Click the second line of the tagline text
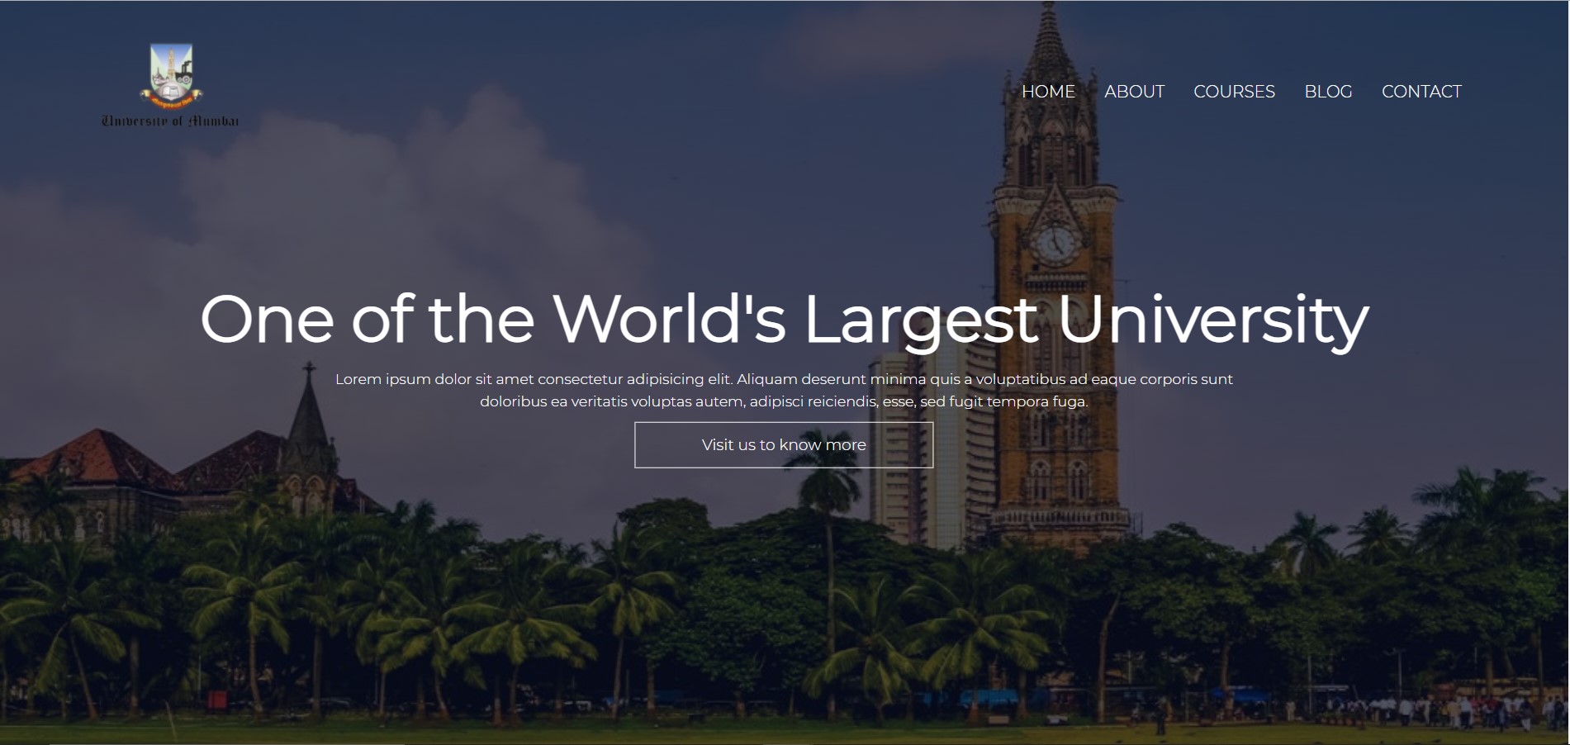 (785, 402)
